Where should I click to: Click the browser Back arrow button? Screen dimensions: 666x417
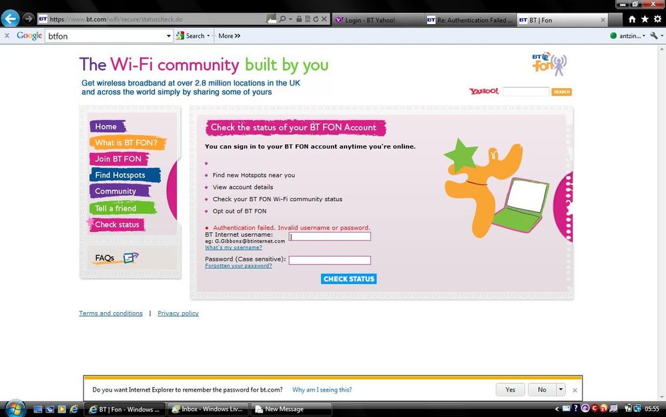tap(10, 19)
